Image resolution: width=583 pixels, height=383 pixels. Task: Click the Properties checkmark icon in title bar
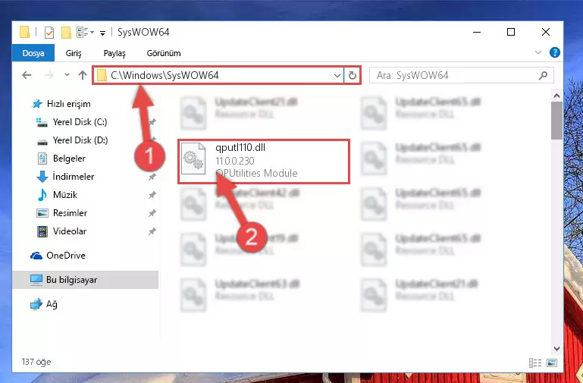(49, 33)
